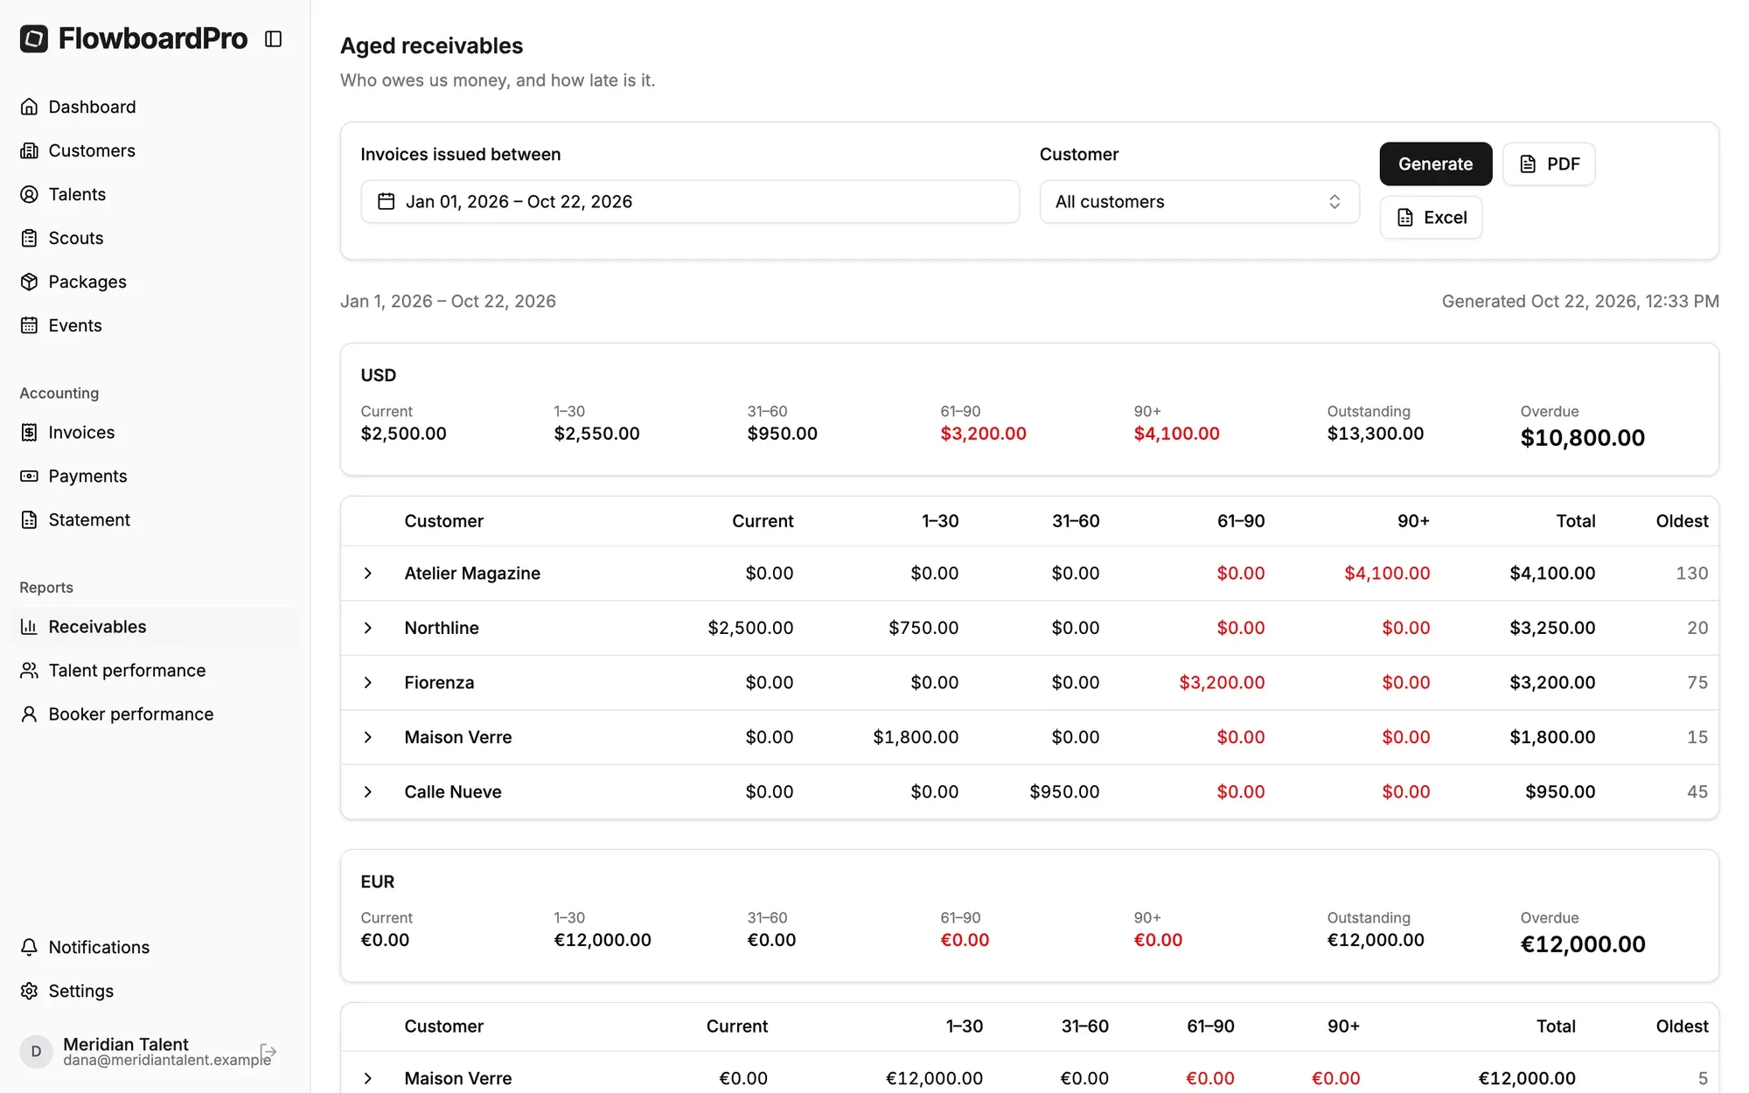
Task: Click the Scouts clipboard icon
Action: (x=29, y=238)
